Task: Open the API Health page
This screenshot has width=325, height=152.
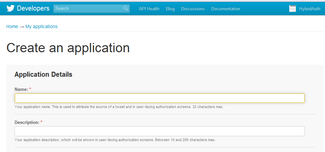Action: pyautogui.click(x=149, y=9)
